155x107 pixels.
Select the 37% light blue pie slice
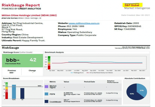point(141,90)
